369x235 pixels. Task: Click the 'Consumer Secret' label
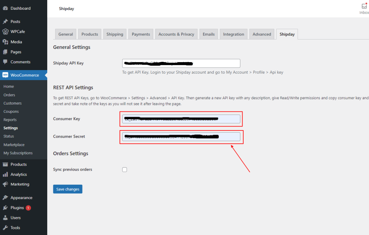pos(69,137)
